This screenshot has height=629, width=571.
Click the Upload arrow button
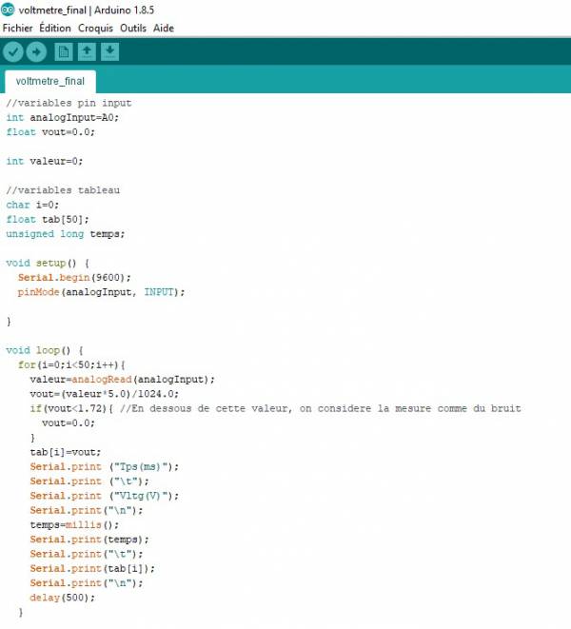pos(36,51)
